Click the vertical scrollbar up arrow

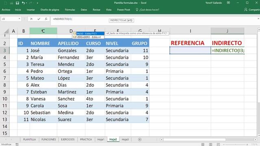point(258,30)
